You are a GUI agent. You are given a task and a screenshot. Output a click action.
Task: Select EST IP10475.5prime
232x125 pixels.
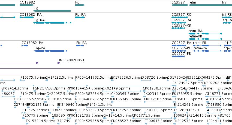(32, 94)
